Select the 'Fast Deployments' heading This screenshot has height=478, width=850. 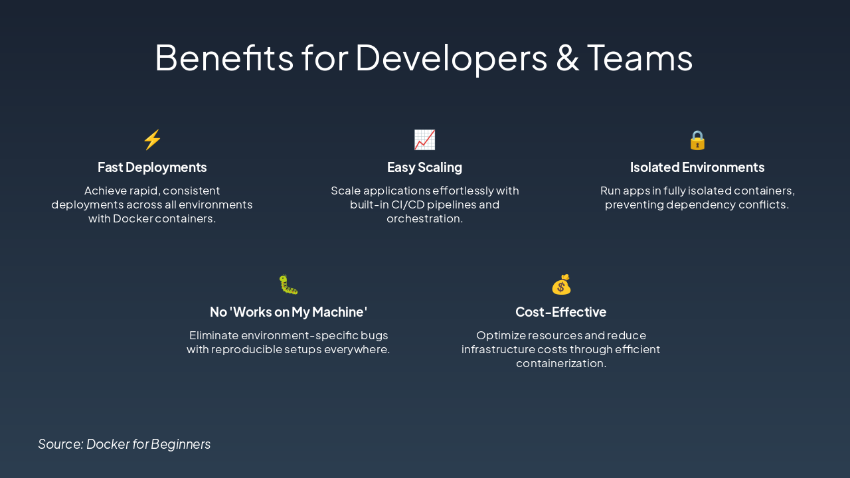click(x=152, y=167)
